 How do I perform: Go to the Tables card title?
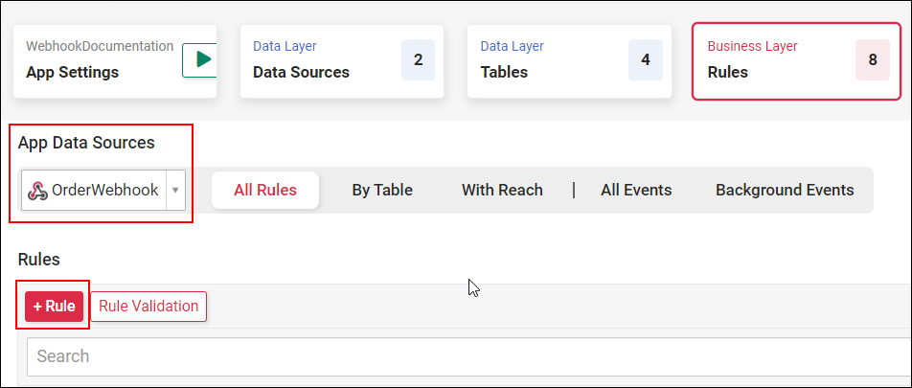(x=504, y=72)
